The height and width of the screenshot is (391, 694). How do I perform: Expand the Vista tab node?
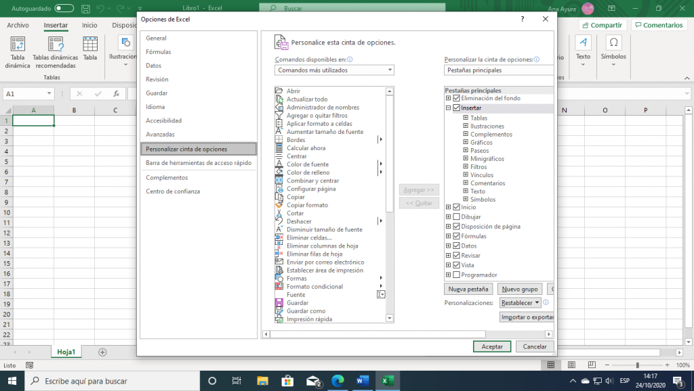448,265
